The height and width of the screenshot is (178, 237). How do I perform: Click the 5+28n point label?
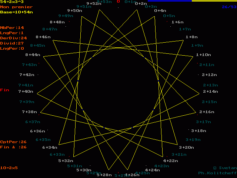104,175
